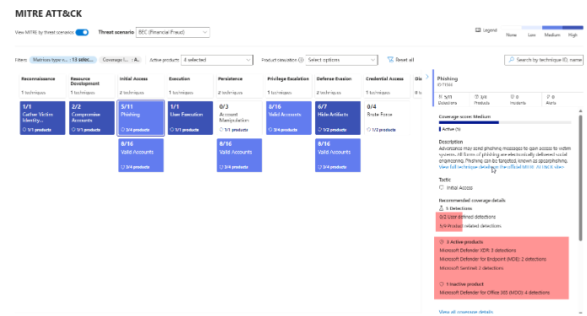This screenshot has height=316, width=587.
Task: Open the Hide Artifacts technique card
Action: click(338, 118)
